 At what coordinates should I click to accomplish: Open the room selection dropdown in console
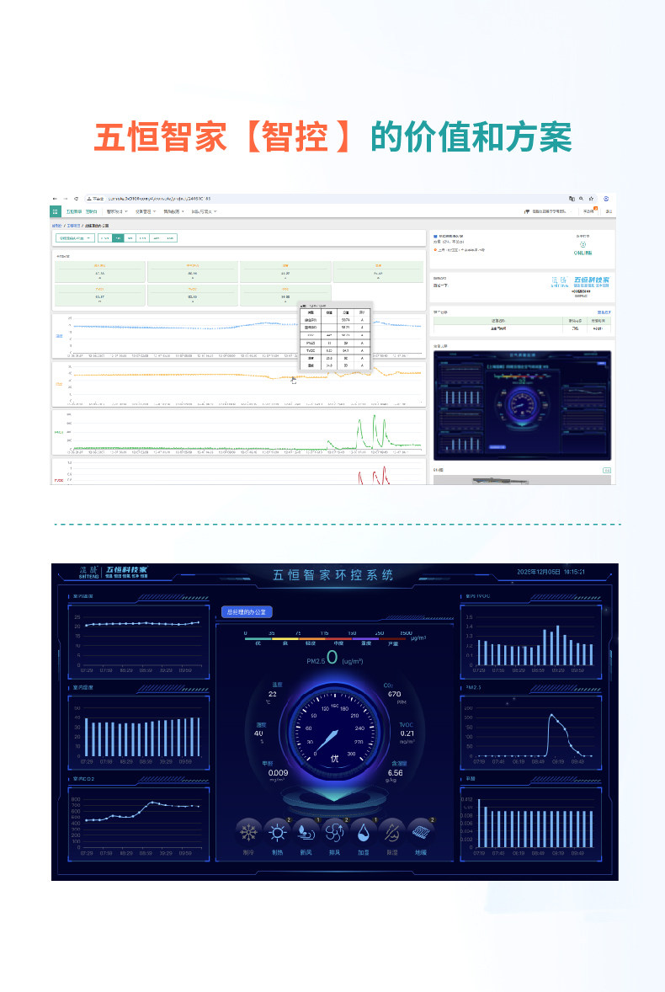[x=75, y=237]
